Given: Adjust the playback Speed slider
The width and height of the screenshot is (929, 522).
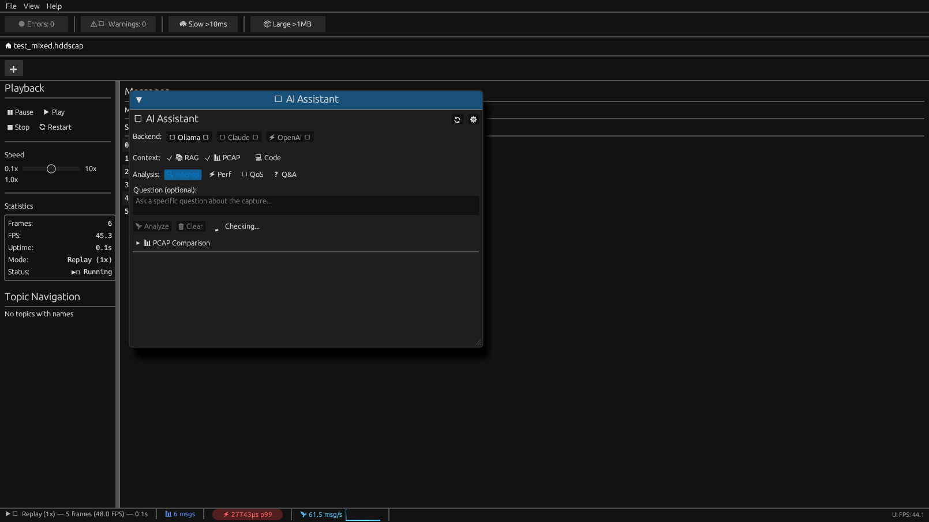Looking at the screenshot, I should (x=51, y=169).
